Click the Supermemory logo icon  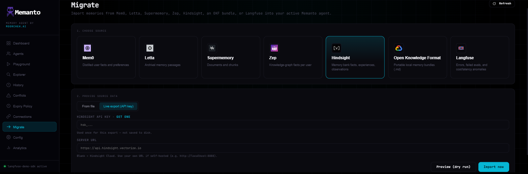(212, 48)
